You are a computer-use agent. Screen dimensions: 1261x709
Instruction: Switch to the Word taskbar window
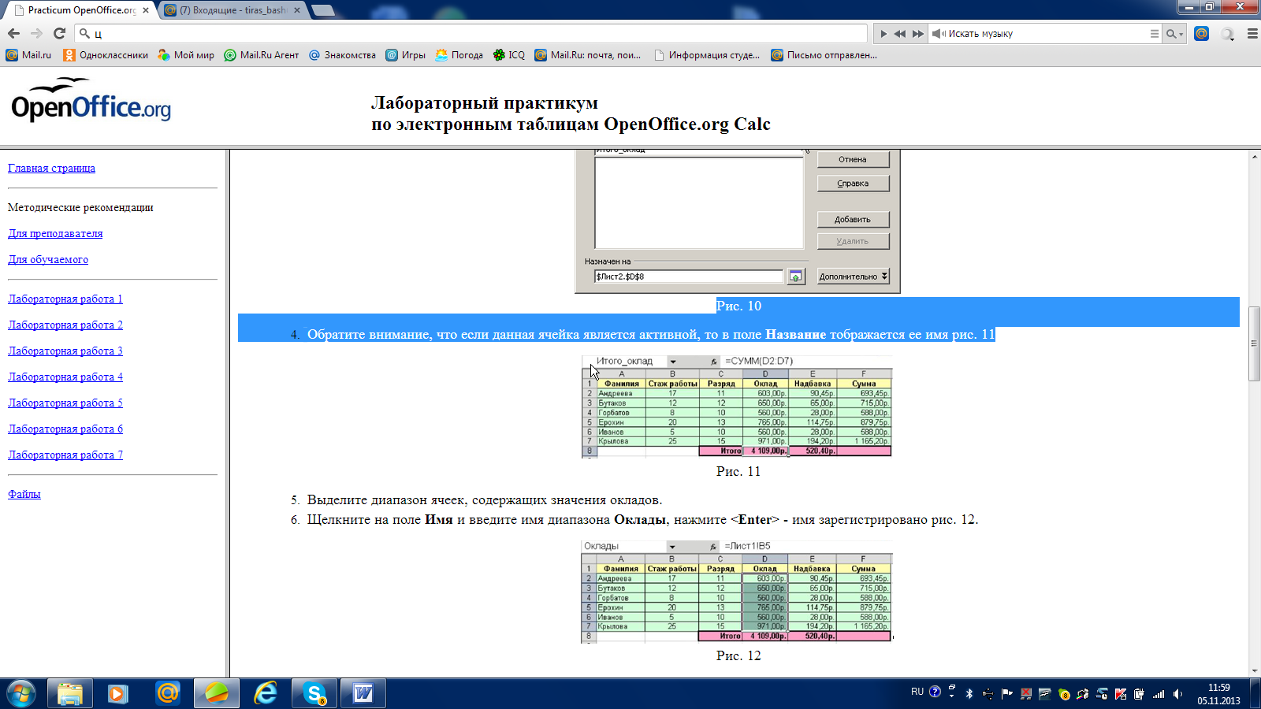click(x=363, y=693)
